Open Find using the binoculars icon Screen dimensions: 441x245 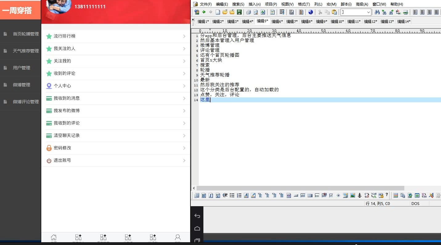tap(377, 12)
